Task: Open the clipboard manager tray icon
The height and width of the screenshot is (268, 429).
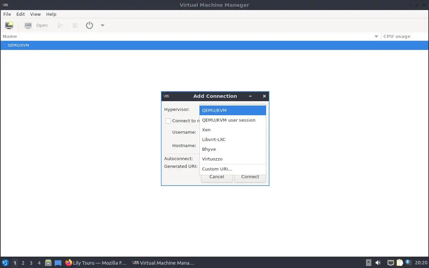Action: point(400,263)
